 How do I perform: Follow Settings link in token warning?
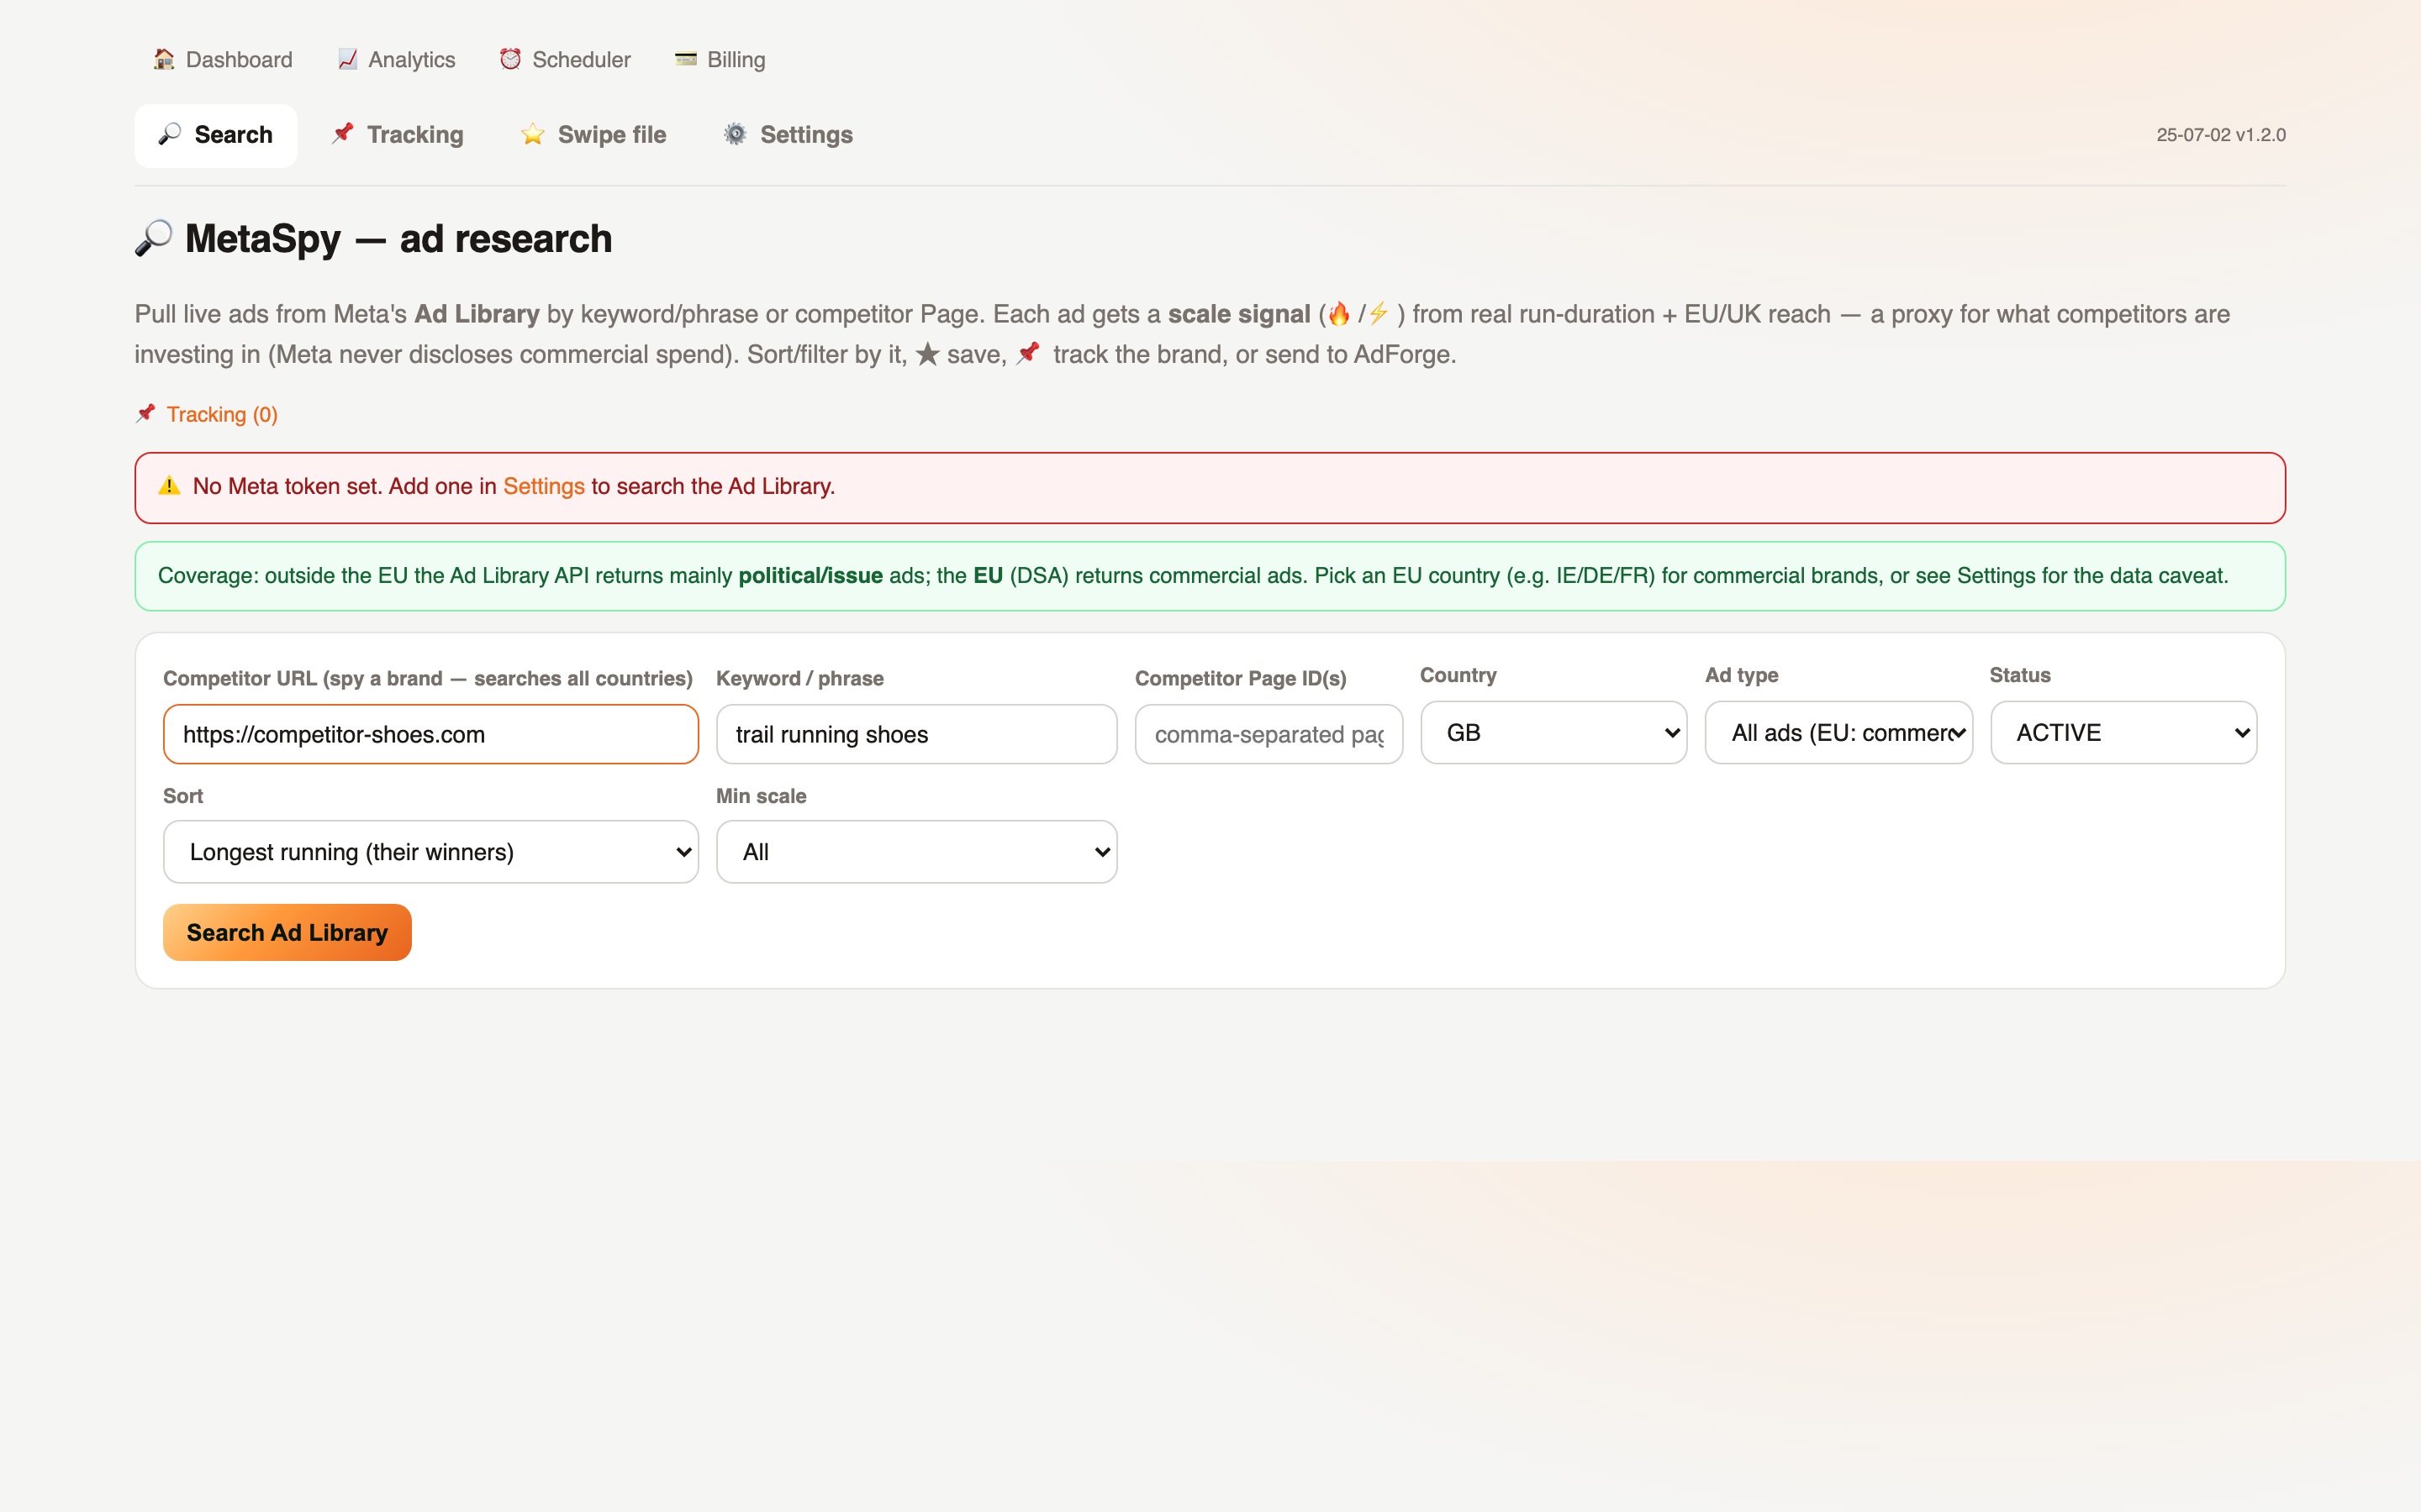click(543, 487)
